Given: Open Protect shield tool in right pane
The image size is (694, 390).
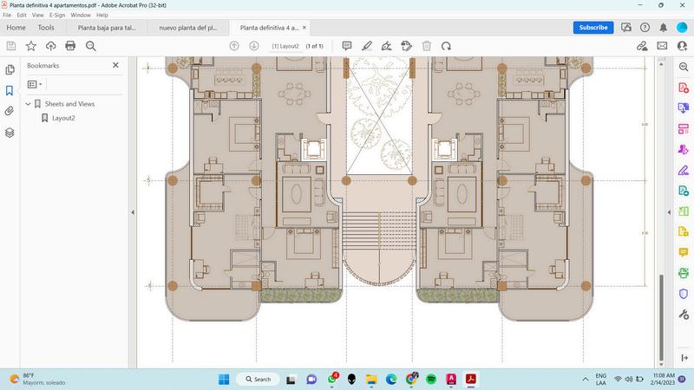Looking at the screenshot, I should click(x=684, y=294).
